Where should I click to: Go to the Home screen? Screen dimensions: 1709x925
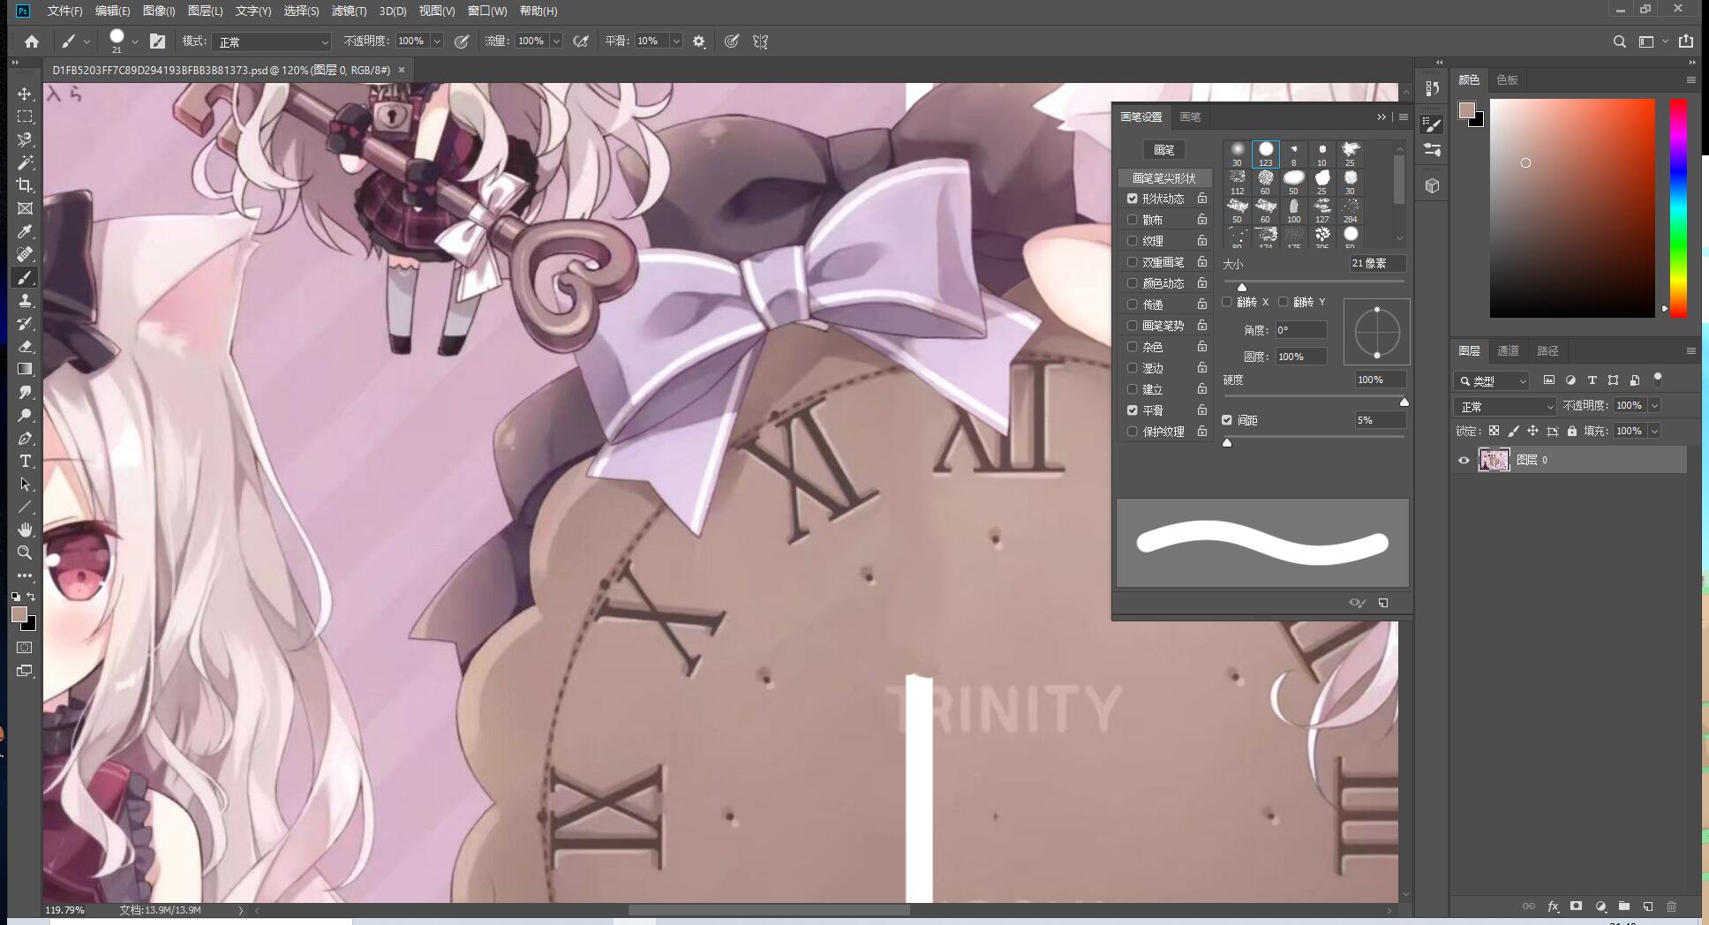coord(32,41)
